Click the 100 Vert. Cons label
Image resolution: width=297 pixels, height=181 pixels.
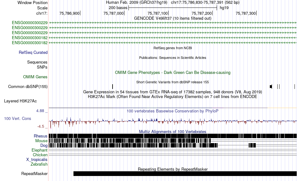click(18, 119)
